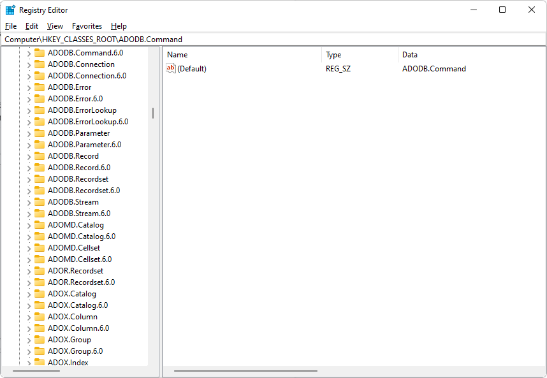This screenshot has height=378, width=547.
Task: Select the (Default) value name
Action: tap(192, 69)
